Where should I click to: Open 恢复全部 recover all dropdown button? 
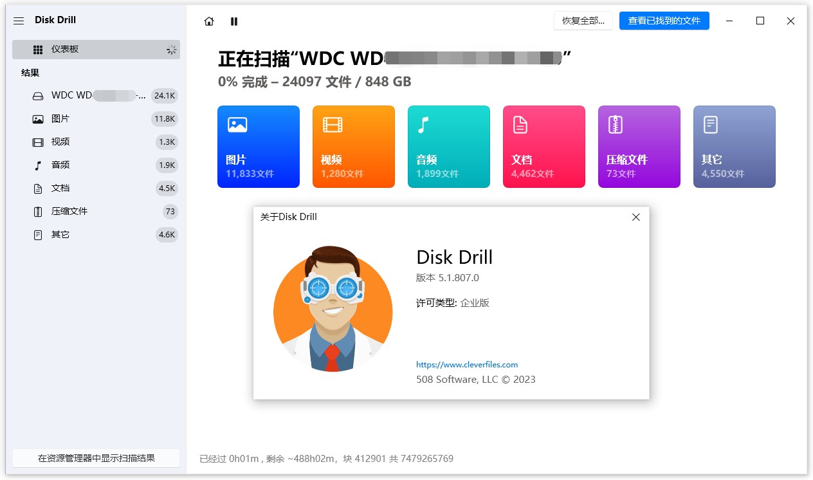583,21
